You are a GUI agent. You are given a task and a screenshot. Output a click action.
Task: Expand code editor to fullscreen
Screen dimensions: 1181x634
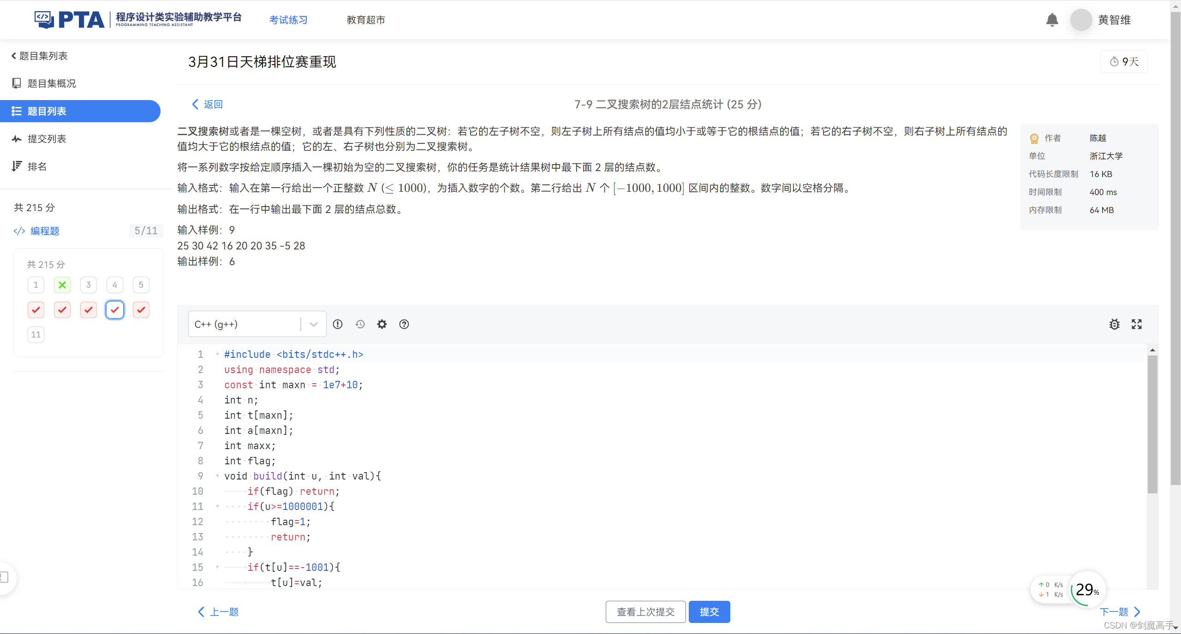pos(1137,324)
